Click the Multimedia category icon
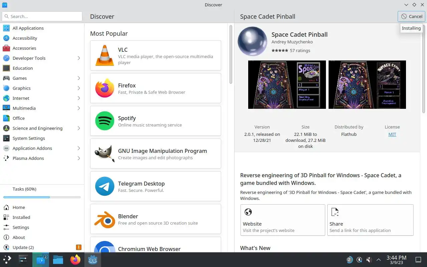Image resolution: width=427 pixels, height=267 pixels. point(6,108)
